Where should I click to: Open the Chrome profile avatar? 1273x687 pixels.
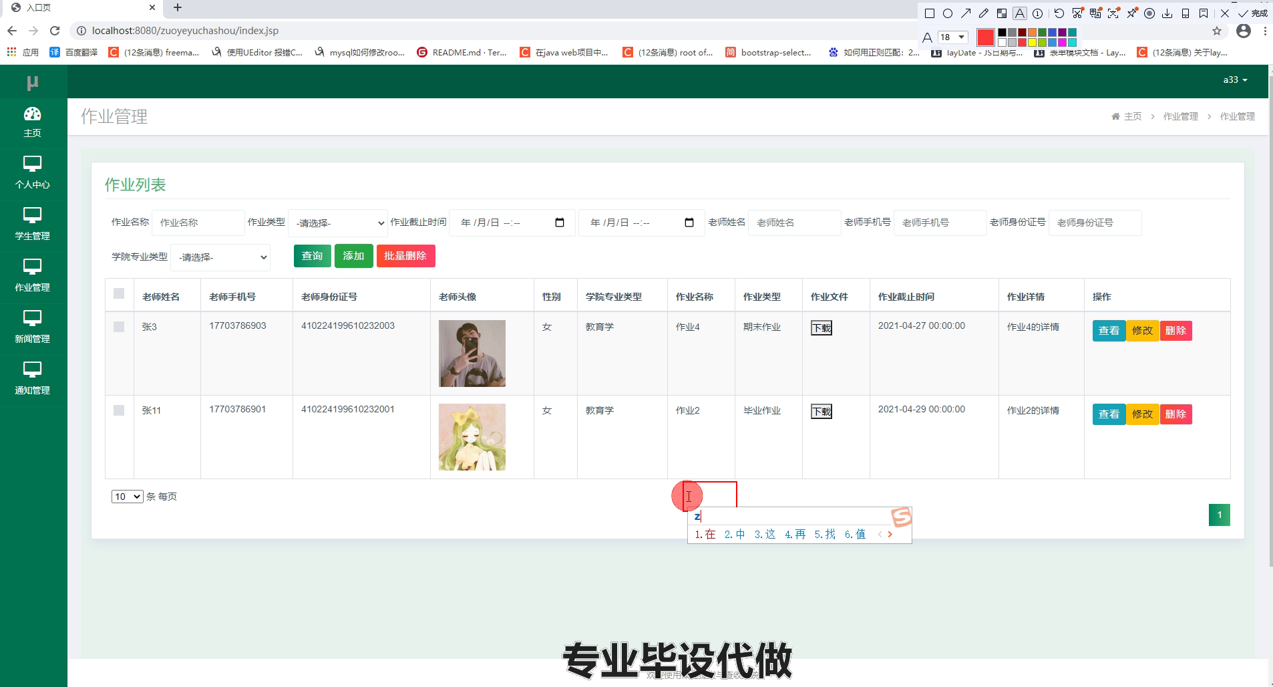point(1244,31)
